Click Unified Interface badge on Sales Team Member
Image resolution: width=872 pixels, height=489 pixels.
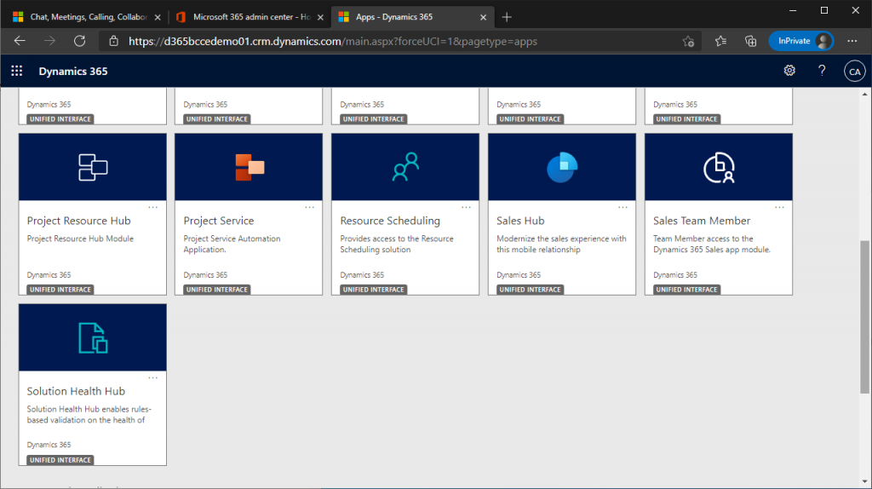(687, 290)
